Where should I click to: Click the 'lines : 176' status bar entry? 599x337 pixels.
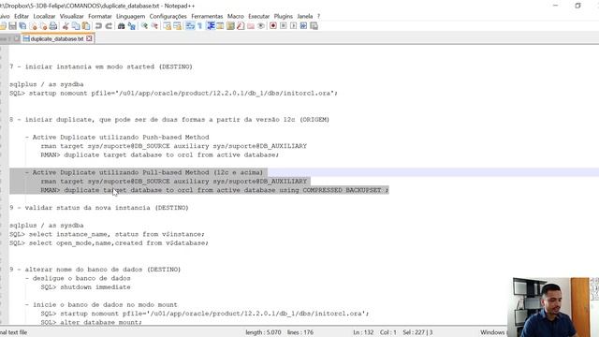coord(300,332)
